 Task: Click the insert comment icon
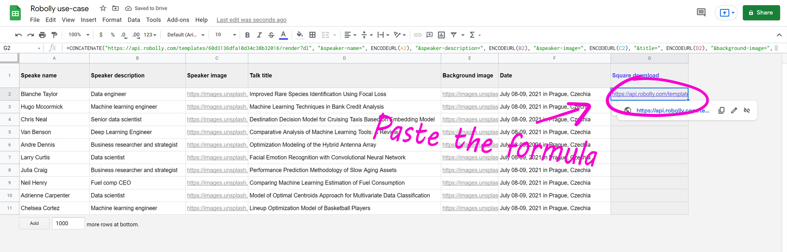[430, 35]
